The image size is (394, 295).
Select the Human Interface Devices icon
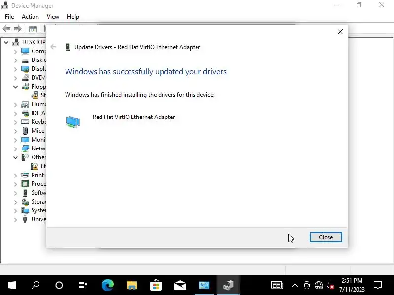point(25,104)
